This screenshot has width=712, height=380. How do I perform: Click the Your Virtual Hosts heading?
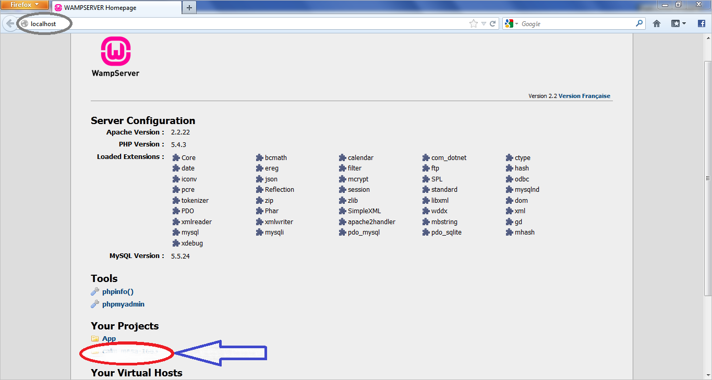[x=137, y=373]
